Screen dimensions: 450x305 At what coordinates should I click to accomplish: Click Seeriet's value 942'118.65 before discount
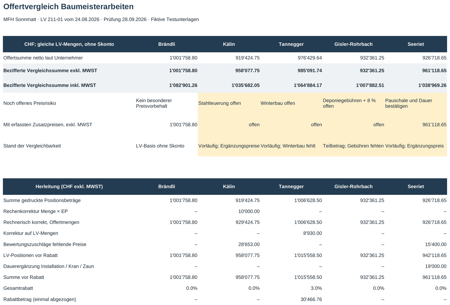point(434,255)
